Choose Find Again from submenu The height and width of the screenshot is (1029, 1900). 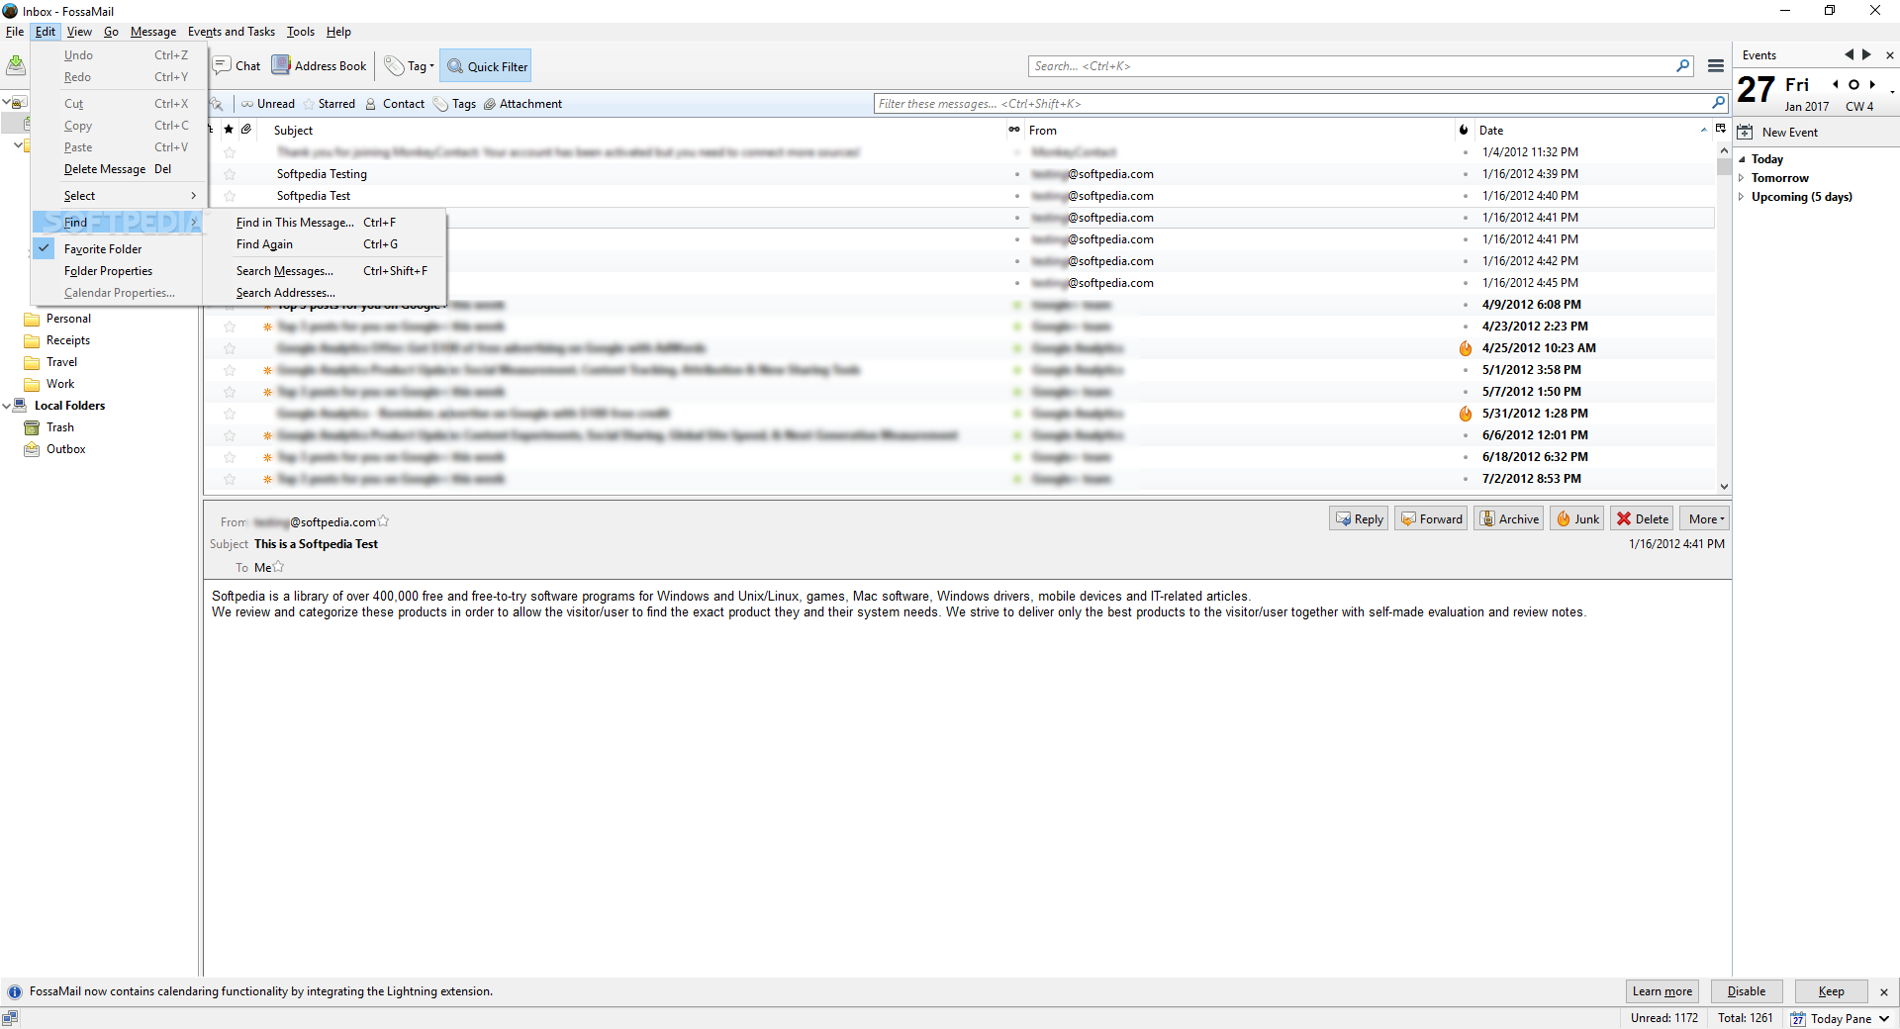(x=324, y=244)
